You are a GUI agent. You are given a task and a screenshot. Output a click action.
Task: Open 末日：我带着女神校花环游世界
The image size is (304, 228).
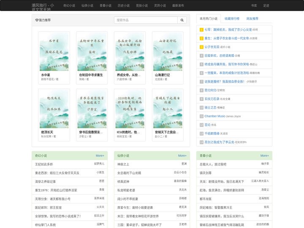pos(138,216)
